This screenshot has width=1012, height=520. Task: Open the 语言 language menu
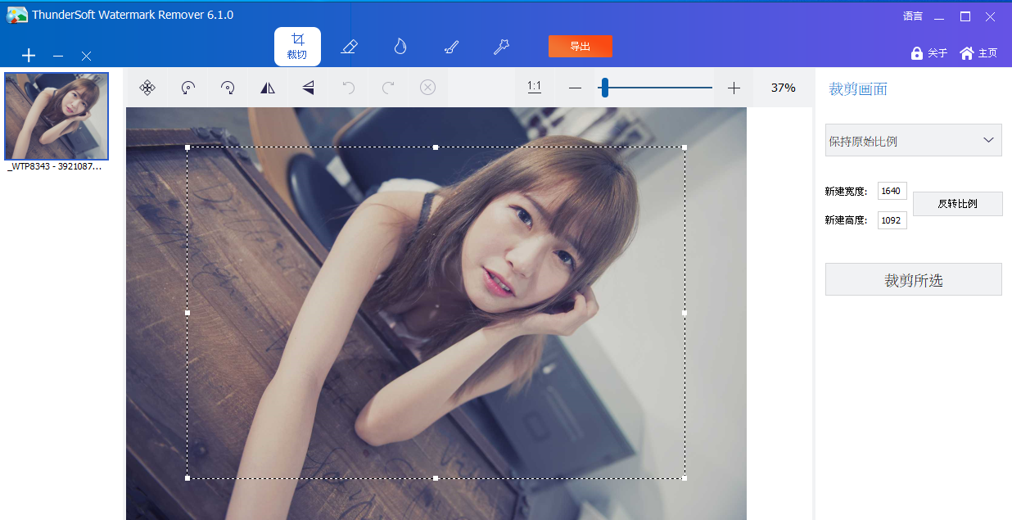coord(913,16)
